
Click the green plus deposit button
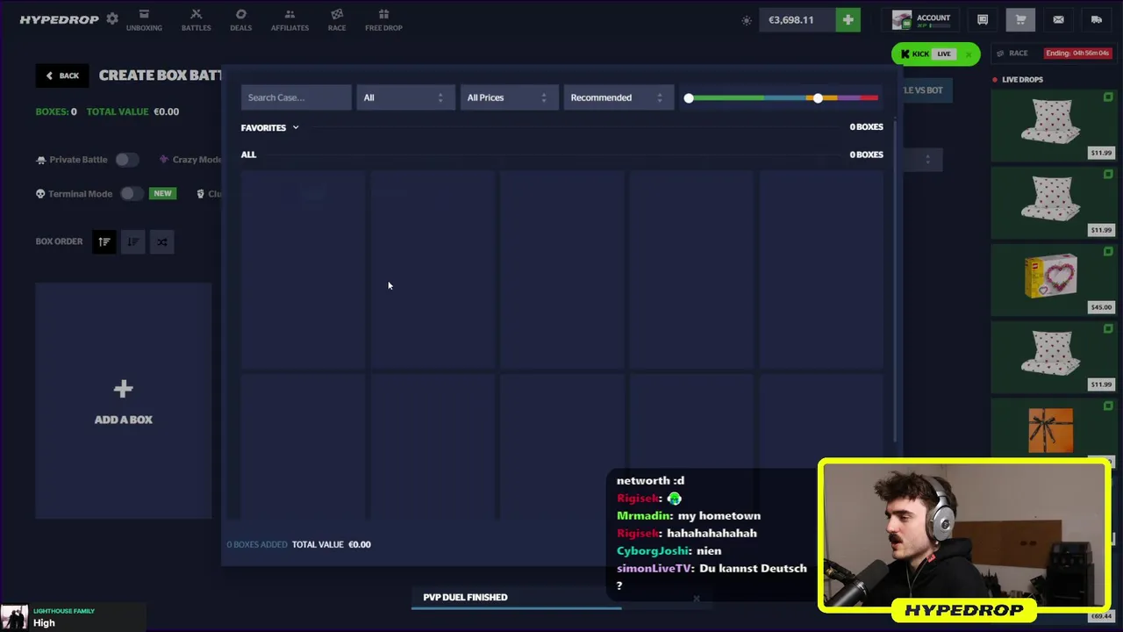[848, 19]
